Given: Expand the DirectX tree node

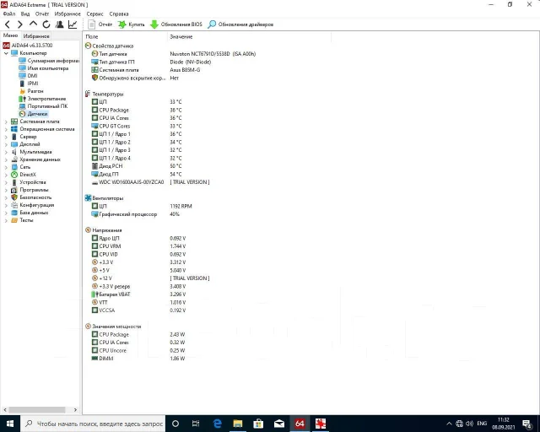Looking at the screenshot, I should point(6,175).
